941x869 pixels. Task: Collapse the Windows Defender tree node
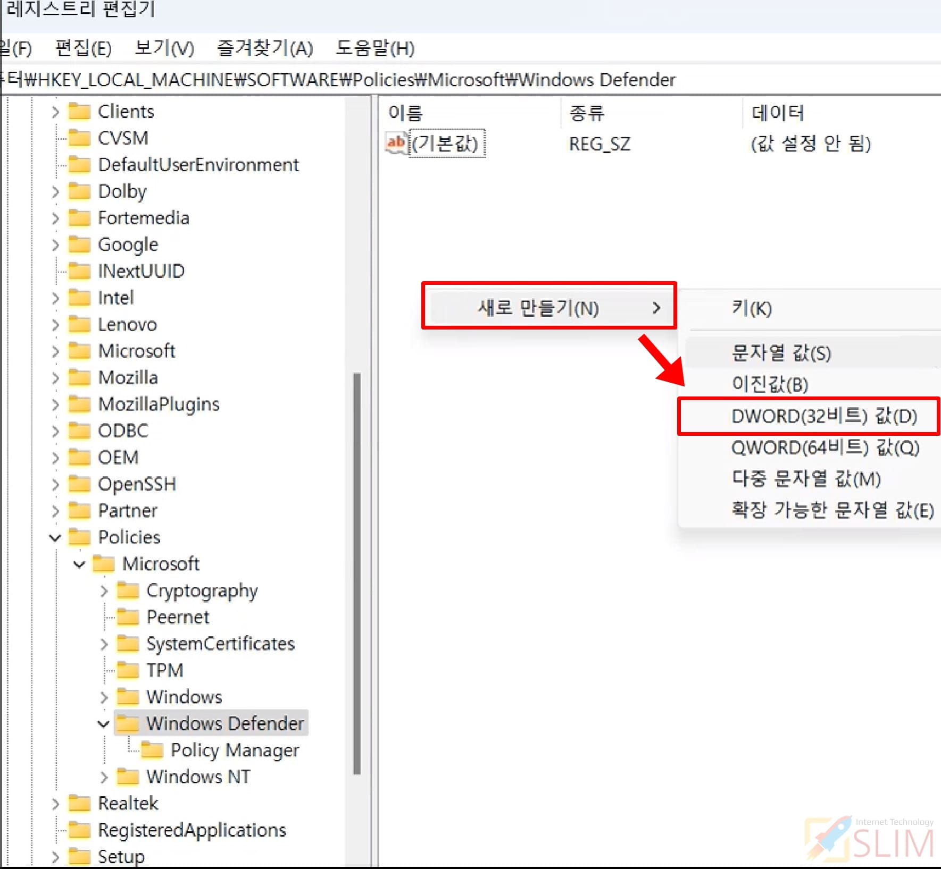click(104, 723)
